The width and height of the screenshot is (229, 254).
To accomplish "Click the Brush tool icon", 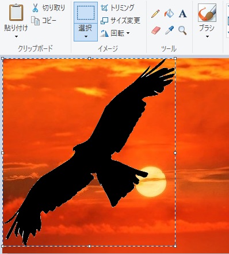I will pos(207,13).
